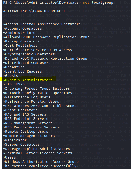
Task: Click the '*Distributed COM Users' entry
Action: tap(27, 63)
